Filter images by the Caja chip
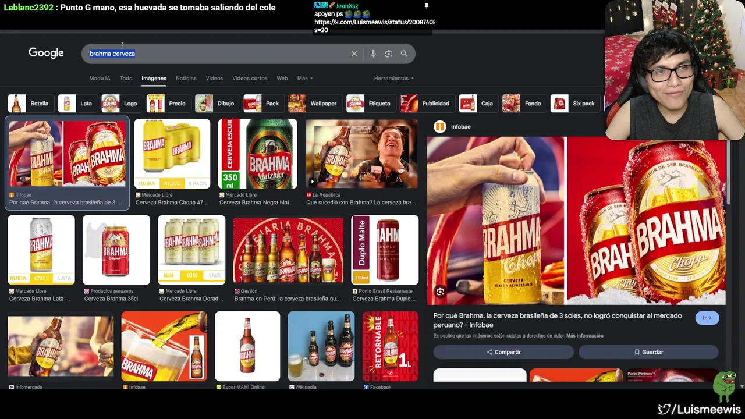Viewport: 745px width, 419px height. pyautogui.click(x=478, y=104)
